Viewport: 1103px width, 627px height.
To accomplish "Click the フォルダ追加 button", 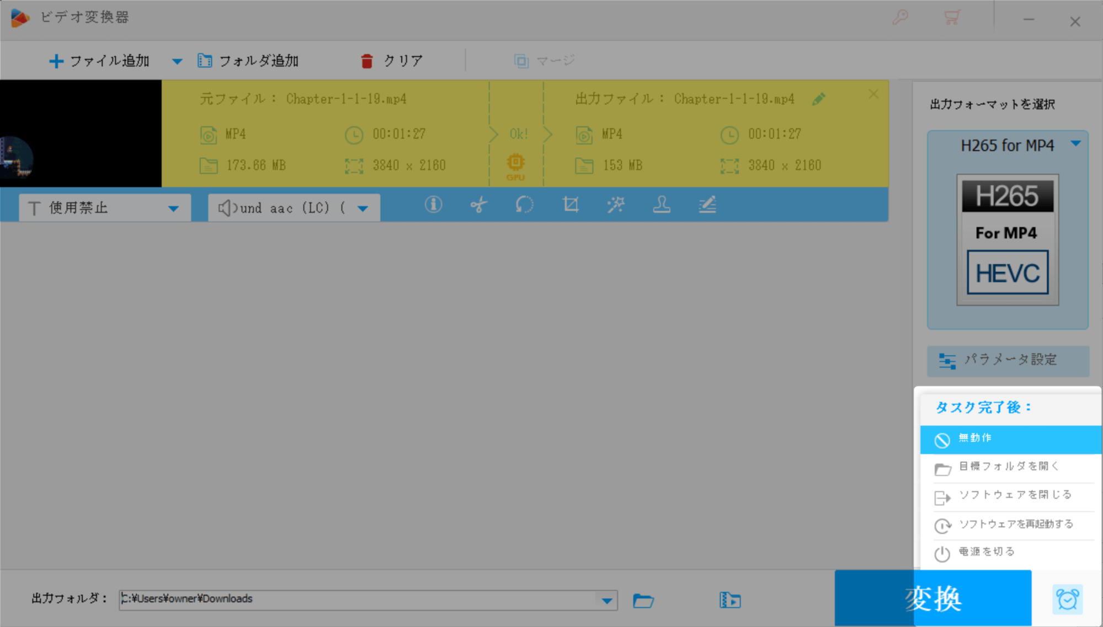I will coord(248,61).
